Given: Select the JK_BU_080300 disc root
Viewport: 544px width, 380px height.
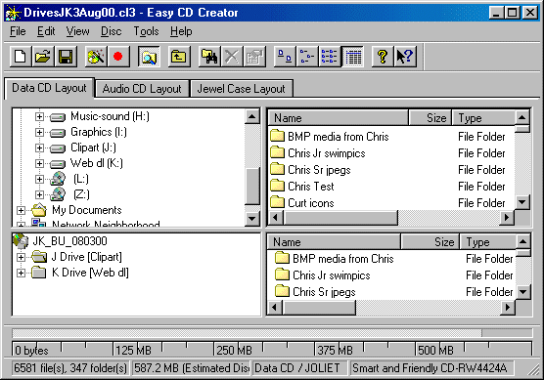Looking at the screenshot, I should tap(69, 241).
